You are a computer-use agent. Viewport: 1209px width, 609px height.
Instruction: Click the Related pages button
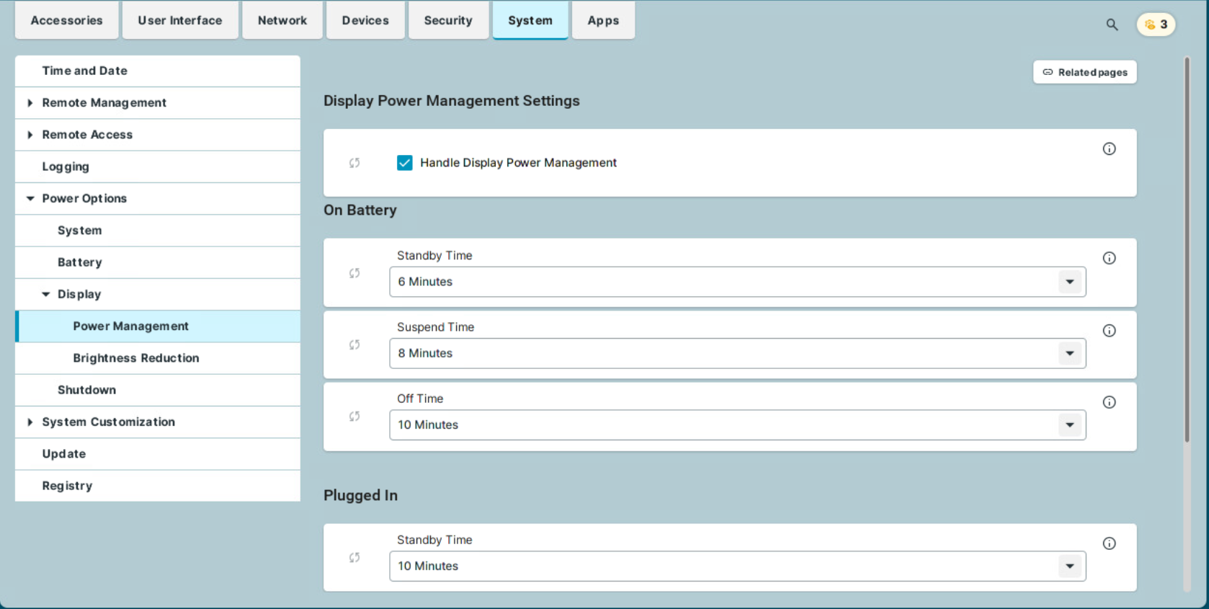[x=1084, y=72]
